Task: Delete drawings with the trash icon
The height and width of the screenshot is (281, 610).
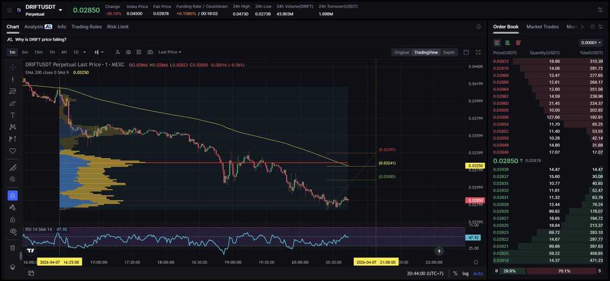Action: pos(13,248)
